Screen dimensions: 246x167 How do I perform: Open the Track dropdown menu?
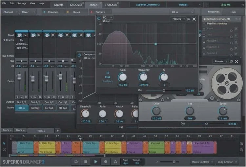pyautogui.click(x=7, y=130)
